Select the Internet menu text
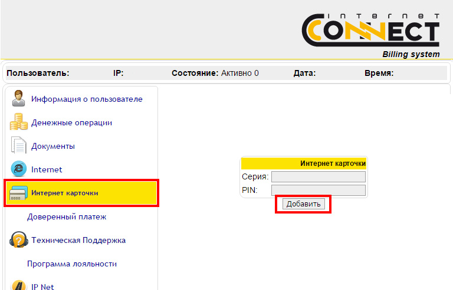The width and height of the screenshot is (453, 290). pos(47,169)
